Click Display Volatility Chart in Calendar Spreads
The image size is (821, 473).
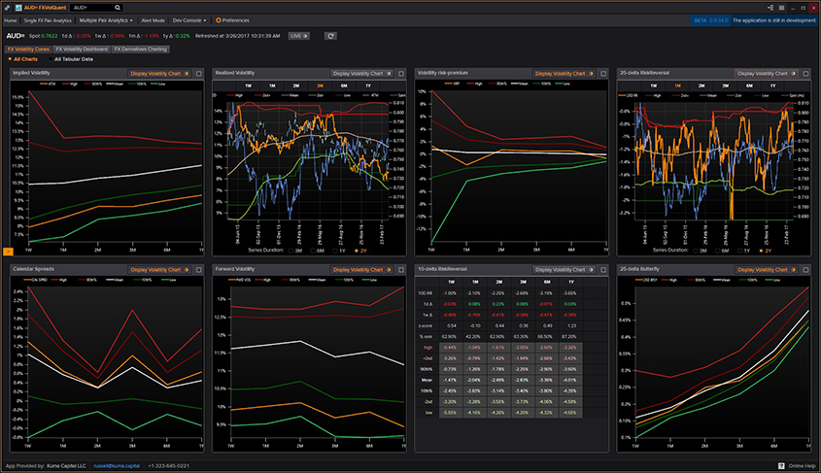click(x=159, y=269)
